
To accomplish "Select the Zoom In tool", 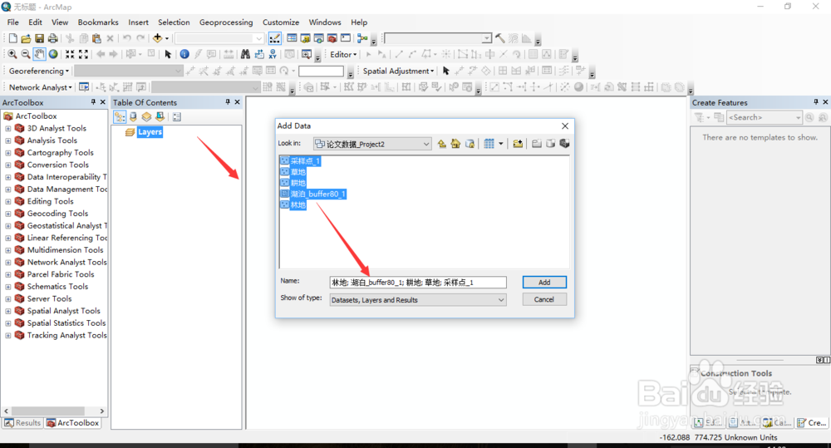I will [12, 54].
